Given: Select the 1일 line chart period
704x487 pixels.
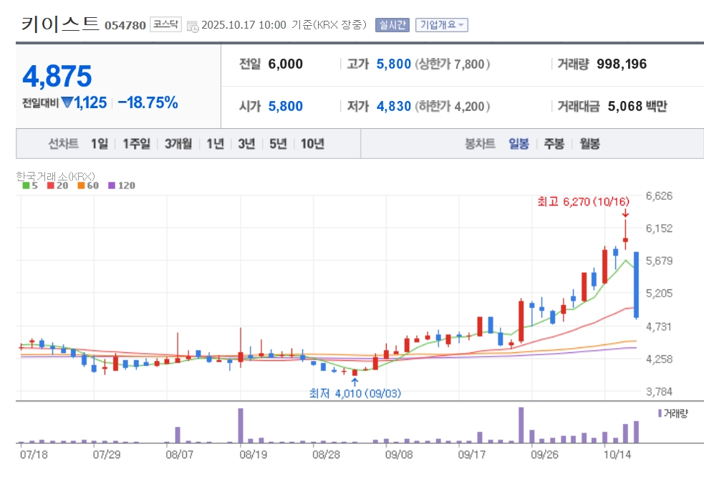Looking at the screenshot, I should [x=99, y=144].
